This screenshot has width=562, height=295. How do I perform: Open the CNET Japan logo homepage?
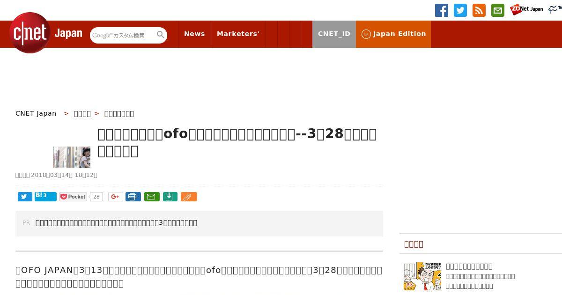pos(46,33)
